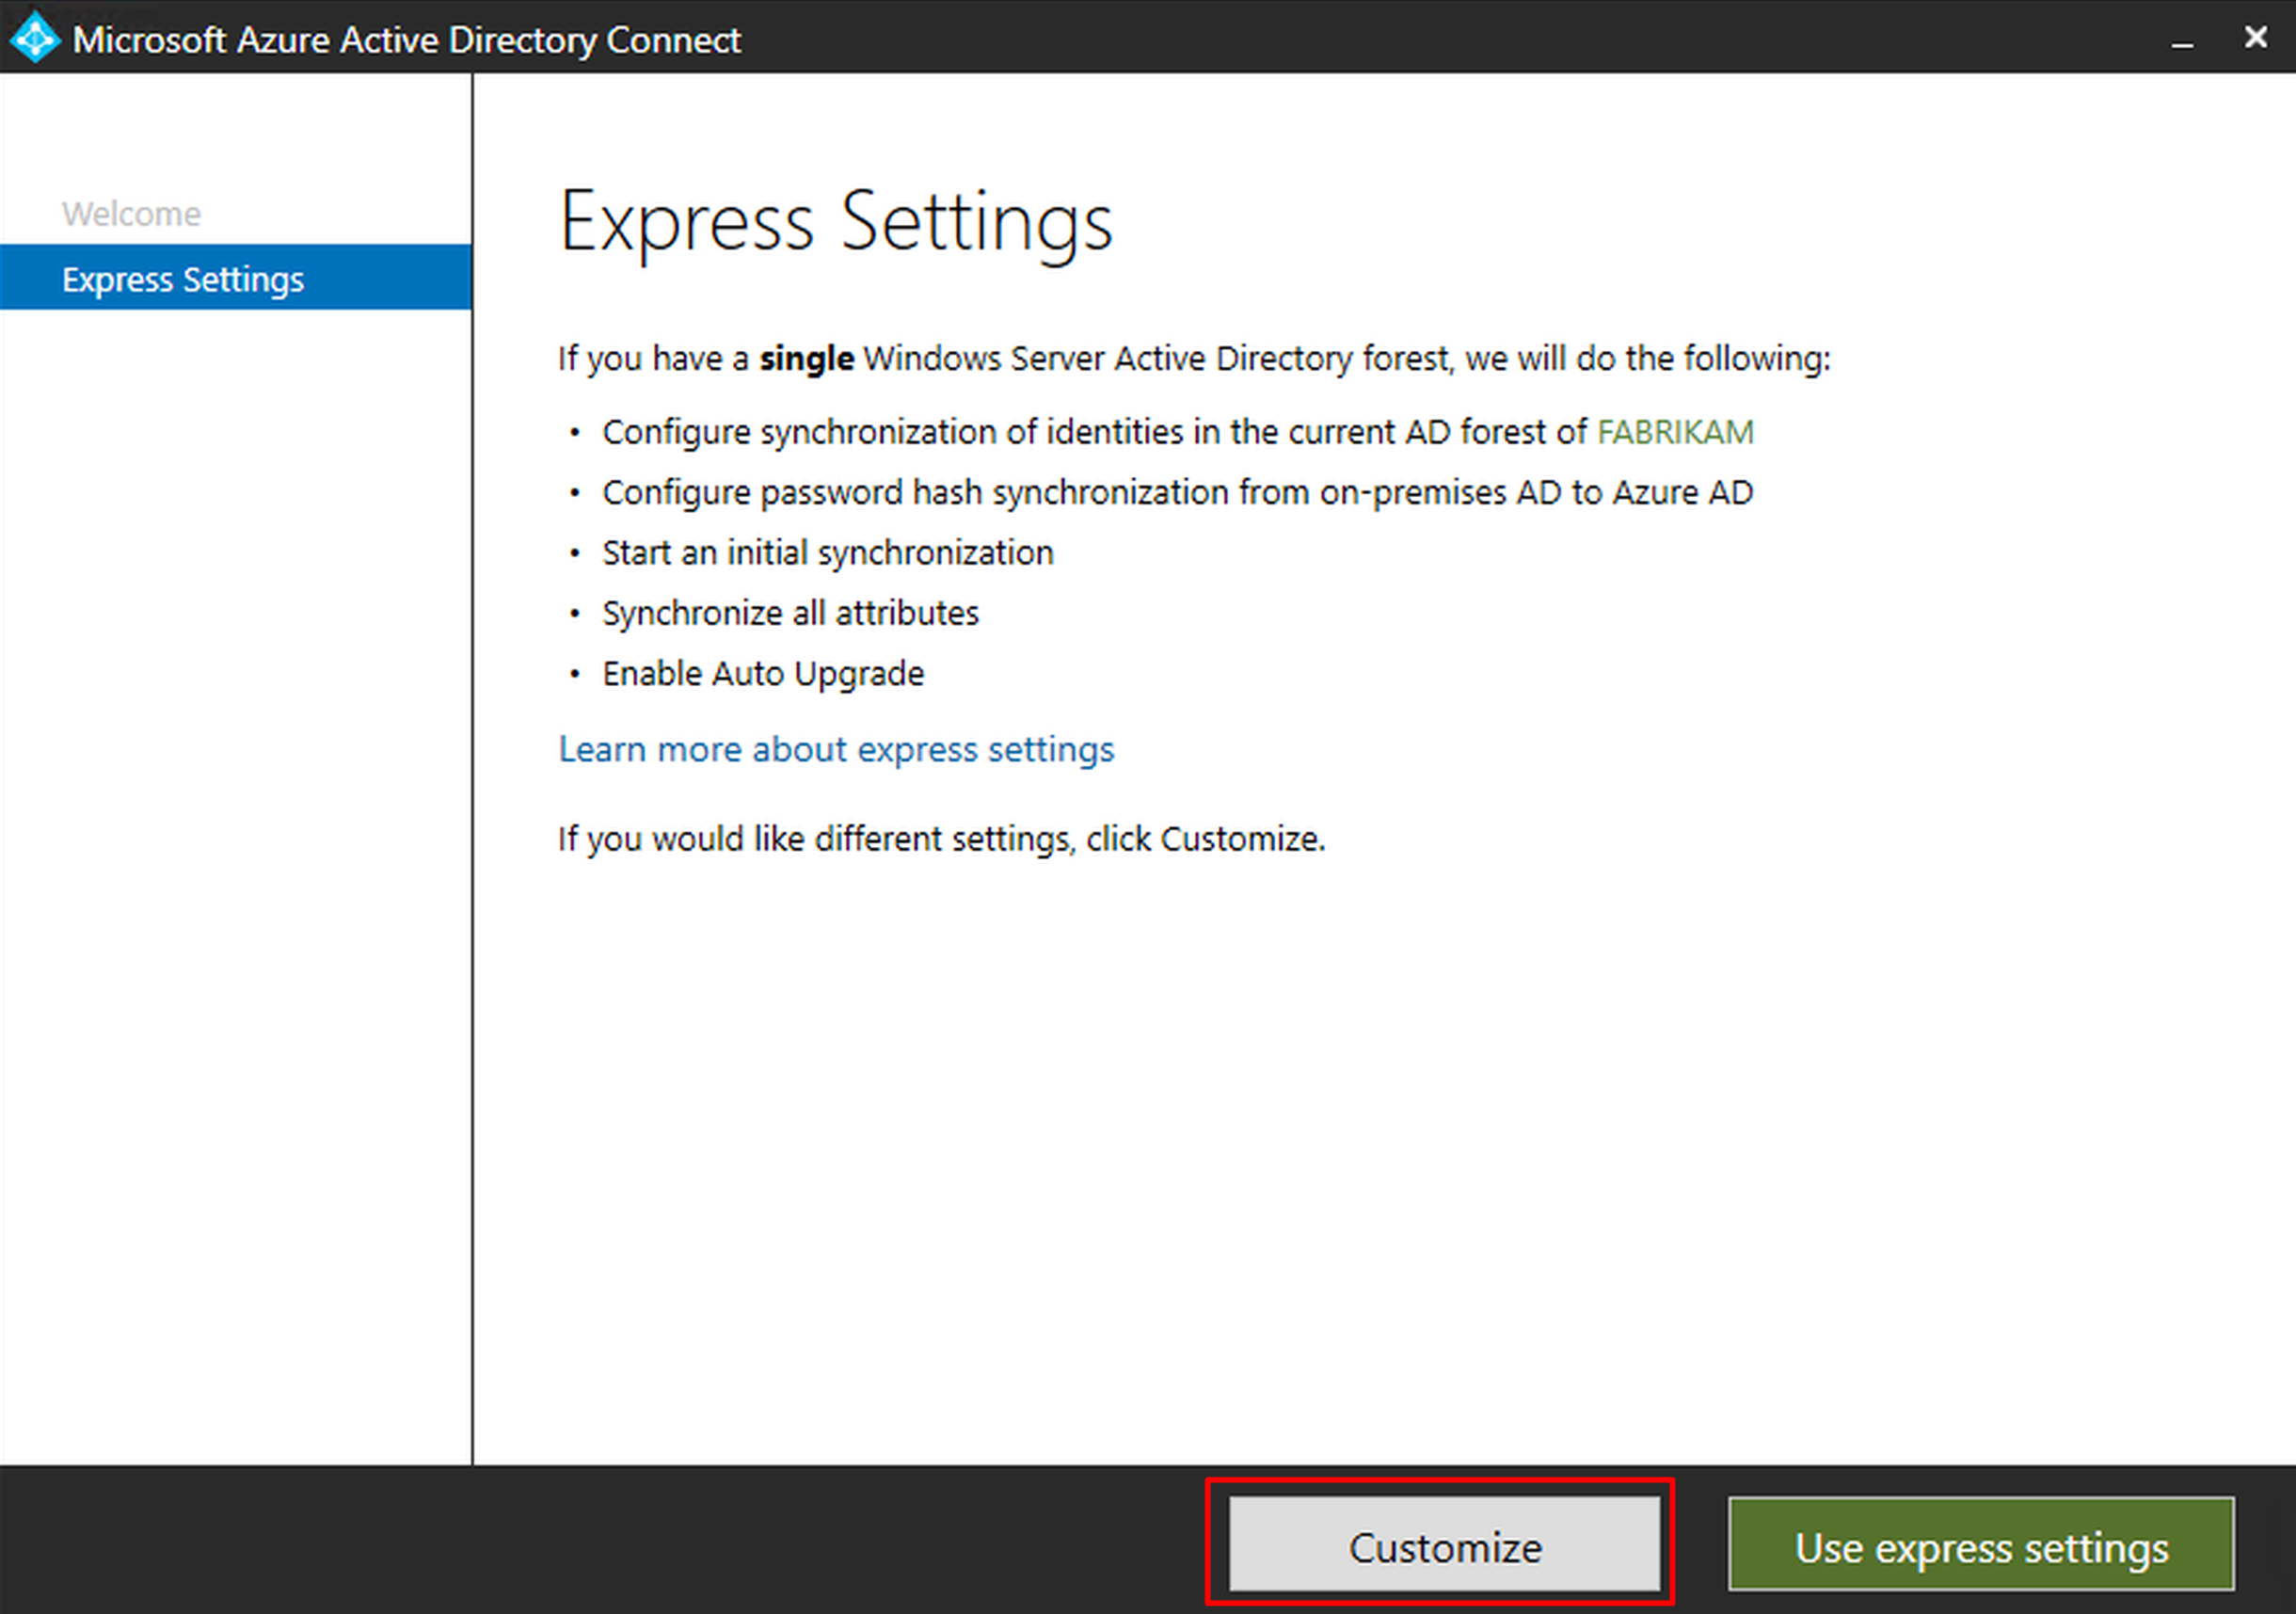The height and width of the screenshot is (1614, 2296).
Task: Select the Express Settings sidebar step
Action: click(183, 279)
